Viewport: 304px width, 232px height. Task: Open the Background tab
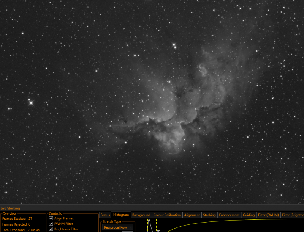141,215
